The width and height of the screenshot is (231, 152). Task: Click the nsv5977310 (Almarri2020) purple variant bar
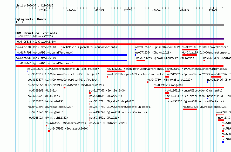[119, 39]
